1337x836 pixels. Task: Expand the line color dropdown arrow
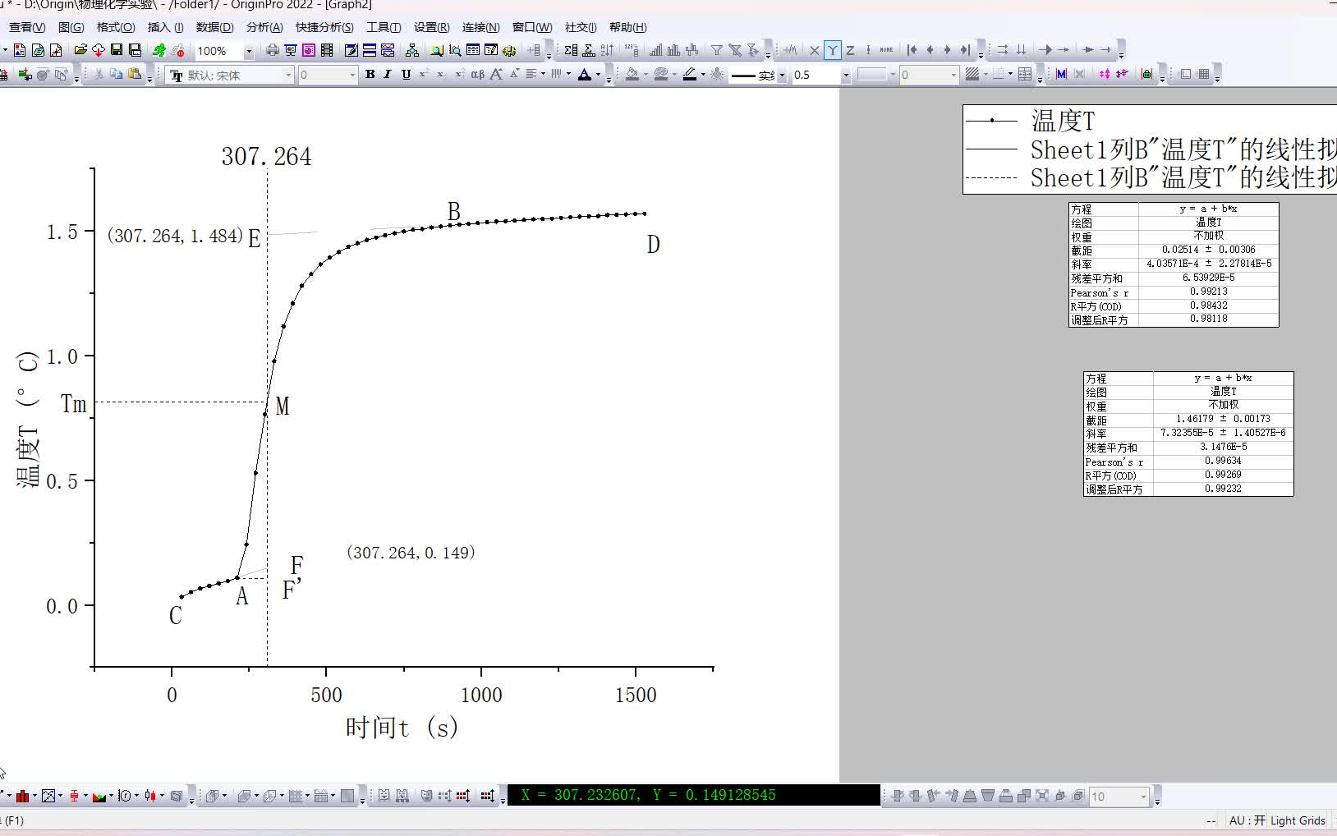pos(703,75)
